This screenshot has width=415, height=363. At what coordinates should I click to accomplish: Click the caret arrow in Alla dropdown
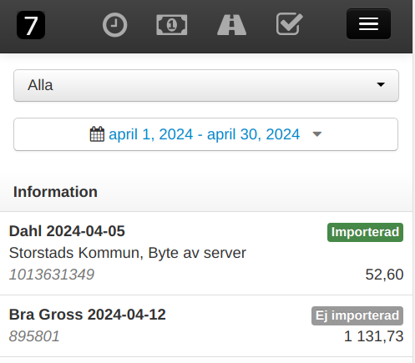(x=381, y=84)
